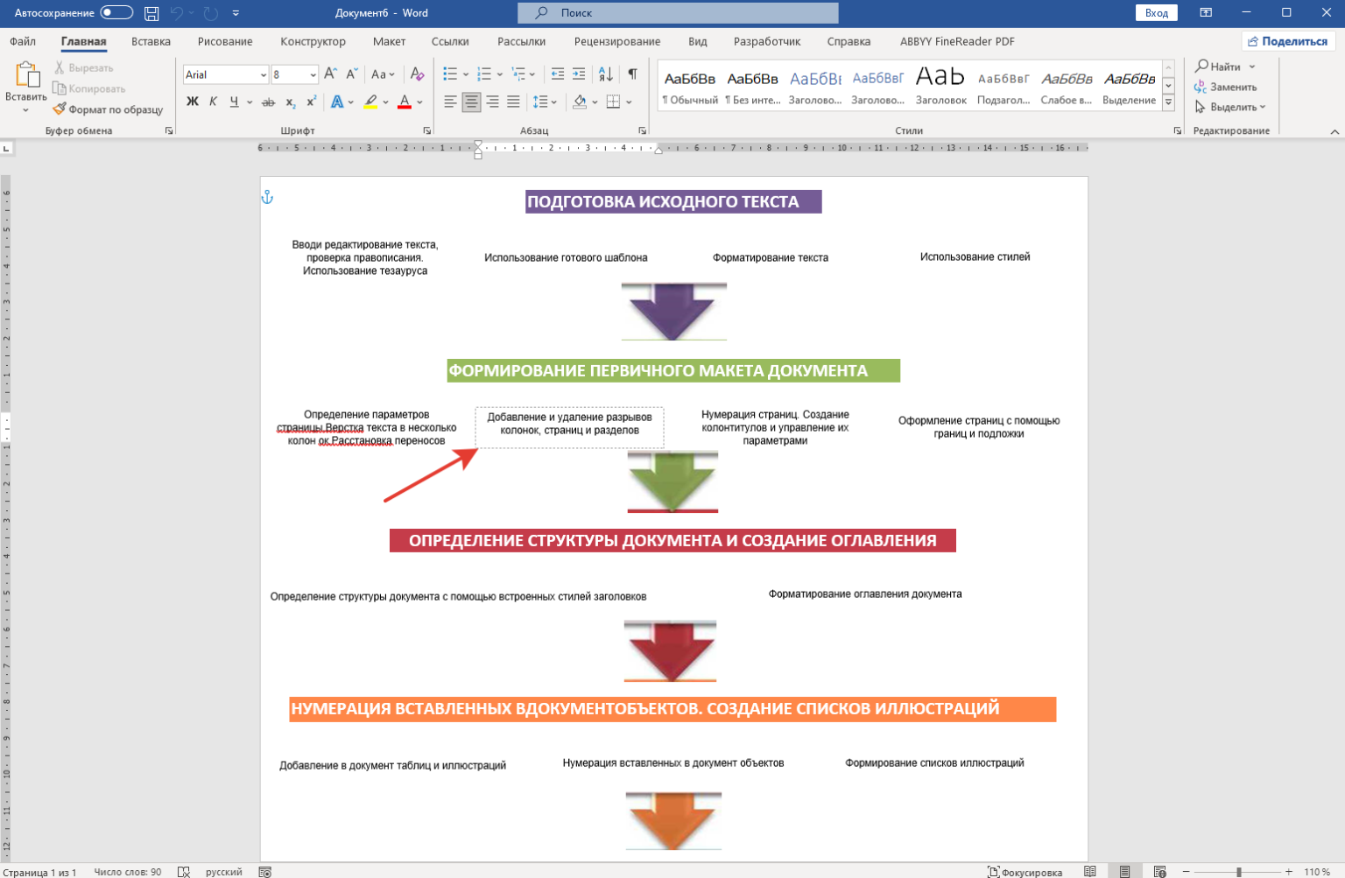Toggle center paragraph alignment

point(471,102)
